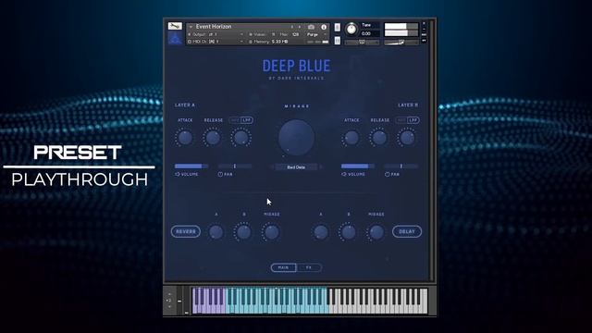Adjust the Delay A send knob

321,232
